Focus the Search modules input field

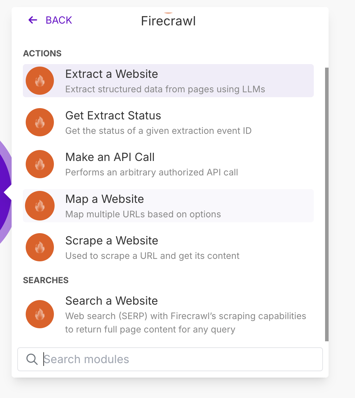click(x=176, y=359)
